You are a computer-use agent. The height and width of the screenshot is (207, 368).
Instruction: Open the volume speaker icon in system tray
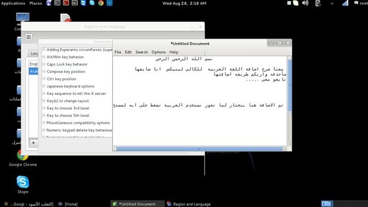305,3
